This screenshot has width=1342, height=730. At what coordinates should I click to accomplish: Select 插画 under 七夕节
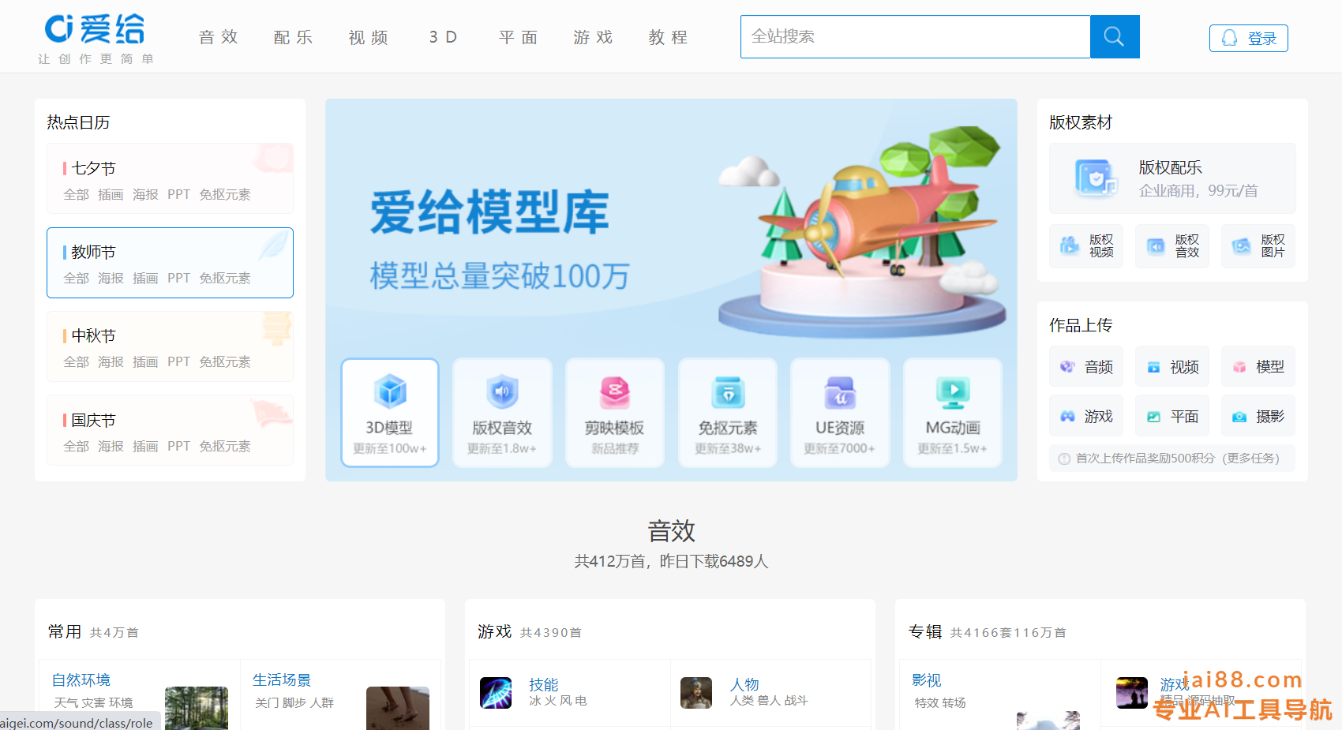[x=111, y=194]
